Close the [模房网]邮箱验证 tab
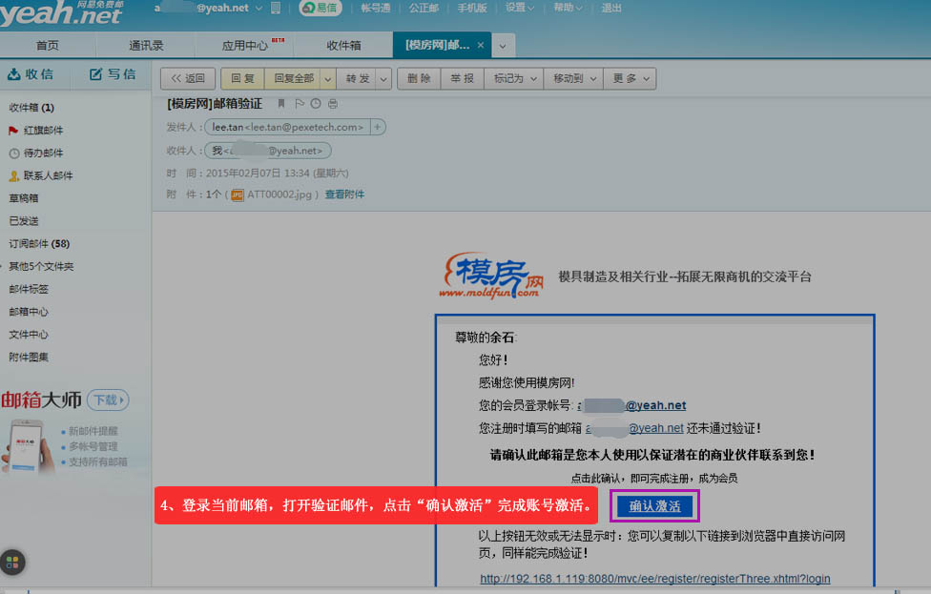 coord(480,46)
